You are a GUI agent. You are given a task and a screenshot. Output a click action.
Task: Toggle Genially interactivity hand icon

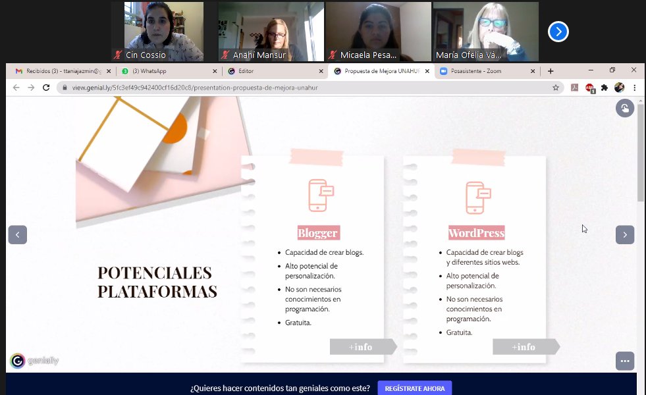coord(625,109)
